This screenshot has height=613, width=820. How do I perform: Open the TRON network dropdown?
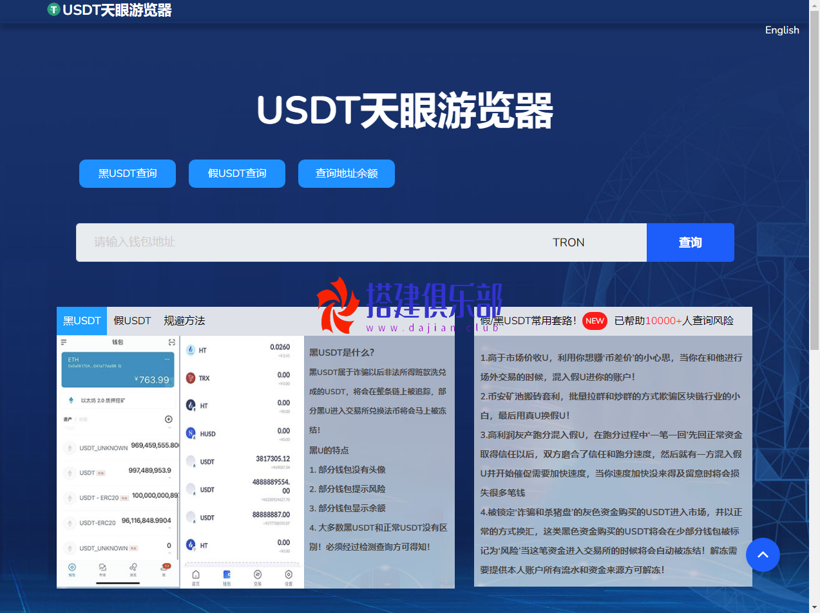(x=569, y=242)
